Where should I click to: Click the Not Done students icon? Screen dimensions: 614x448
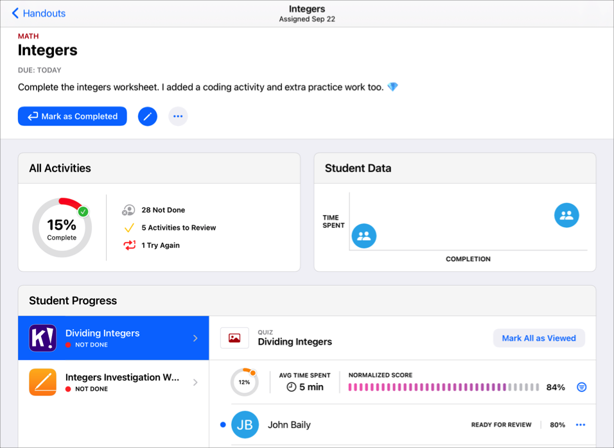(x=128, y=210)
